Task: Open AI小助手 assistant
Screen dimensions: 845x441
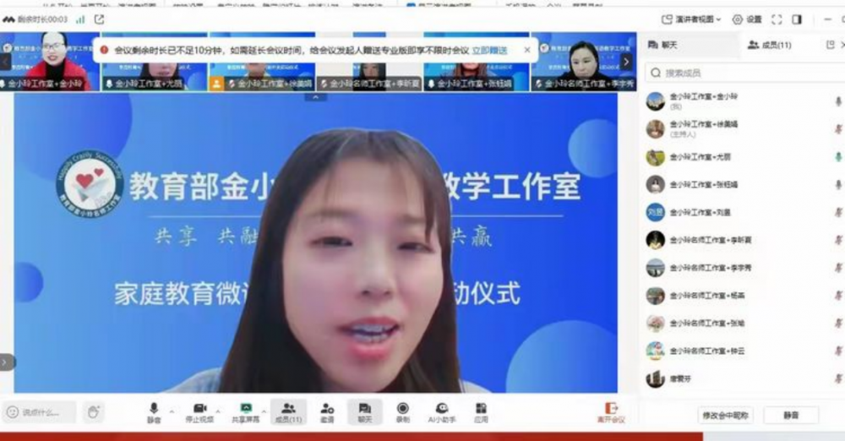Action: (x=442, y=412)
